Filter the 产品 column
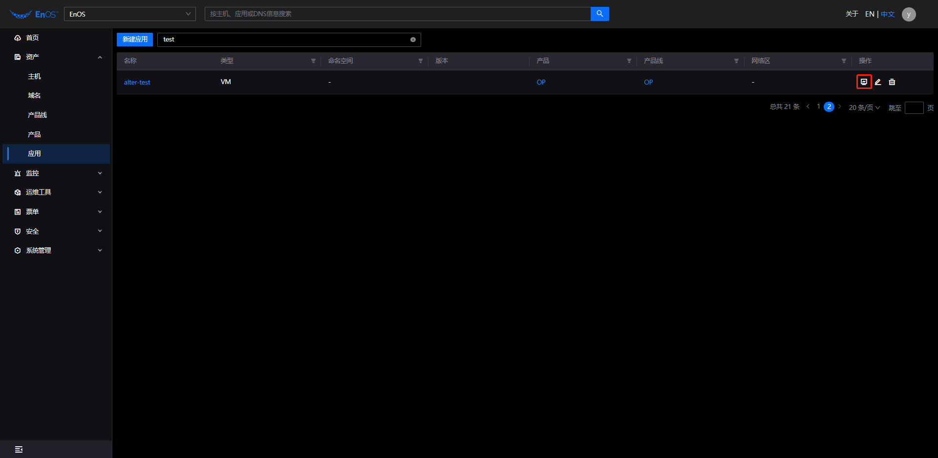The image size is (938, 458). [629, 61]
